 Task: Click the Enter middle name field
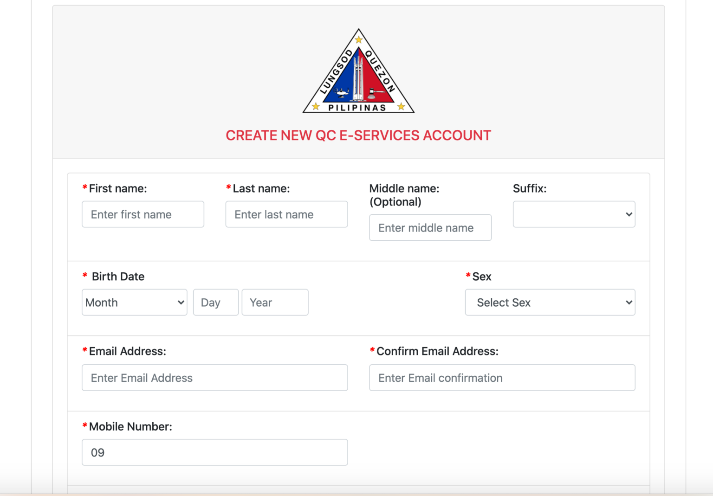(x=430, y=227)
